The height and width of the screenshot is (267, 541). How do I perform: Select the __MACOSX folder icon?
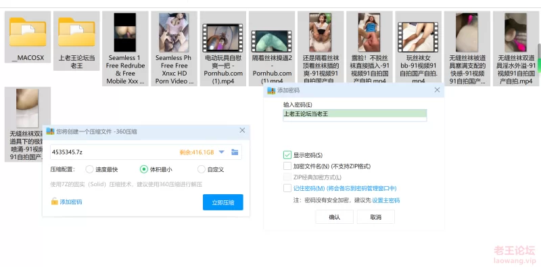[x=28, y=32]
